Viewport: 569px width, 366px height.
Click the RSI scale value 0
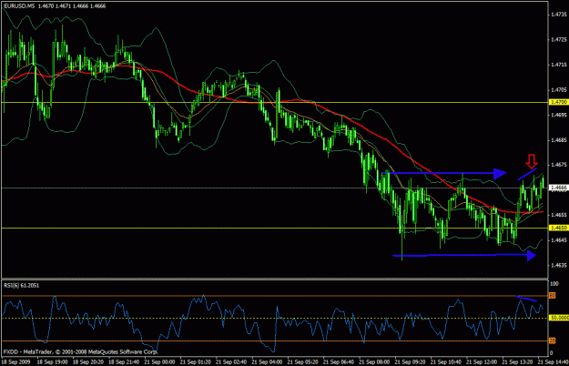552,353
